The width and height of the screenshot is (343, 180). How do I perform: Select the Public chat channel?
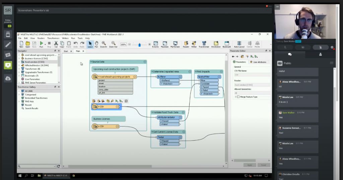(x=287, y=63)
